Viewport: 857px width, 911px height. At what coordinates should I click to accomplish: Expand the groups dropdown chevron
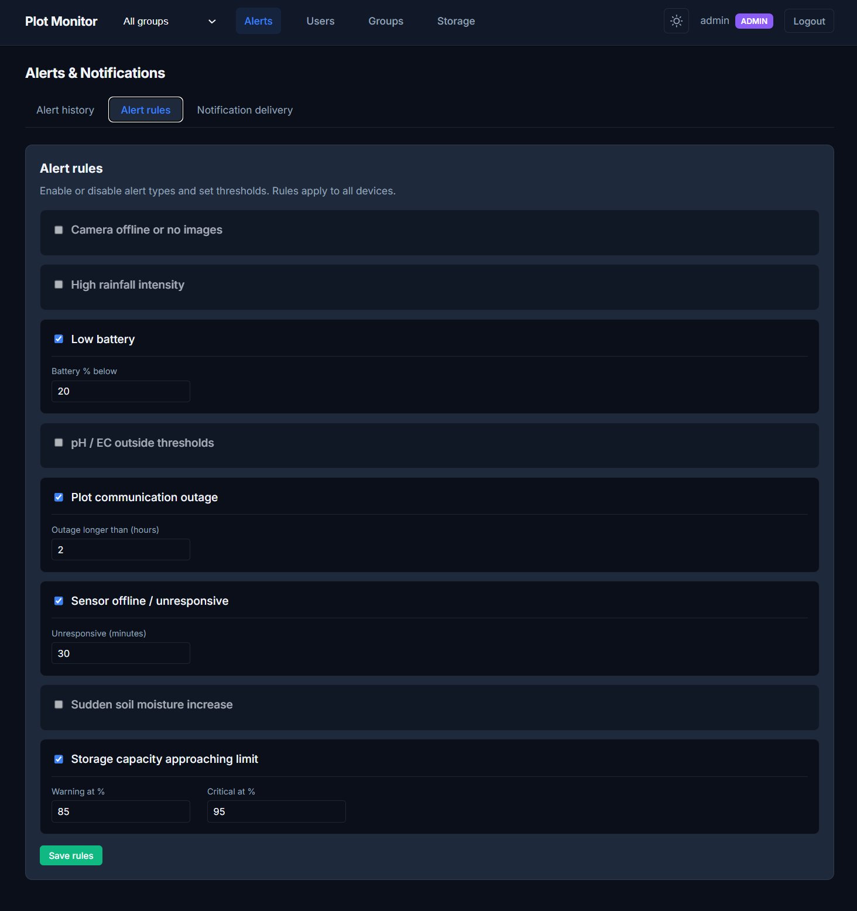point(211,21)
